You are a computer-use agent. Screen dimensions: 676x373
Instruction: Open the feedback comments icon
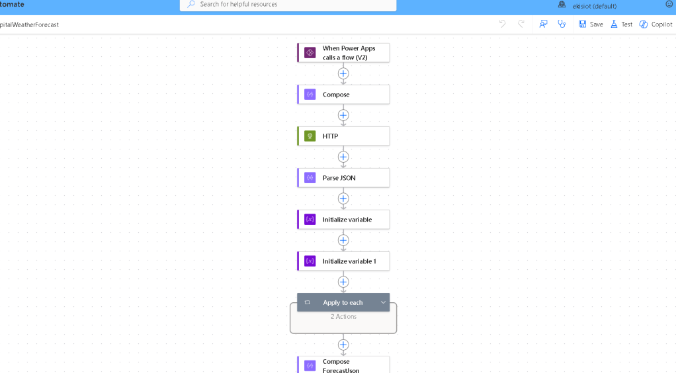tap(543, 24)
